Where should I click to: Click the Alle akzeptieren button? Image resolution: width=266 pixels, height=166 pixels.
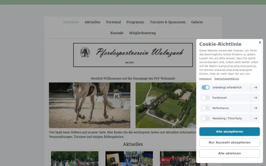[x=229, y=131]
